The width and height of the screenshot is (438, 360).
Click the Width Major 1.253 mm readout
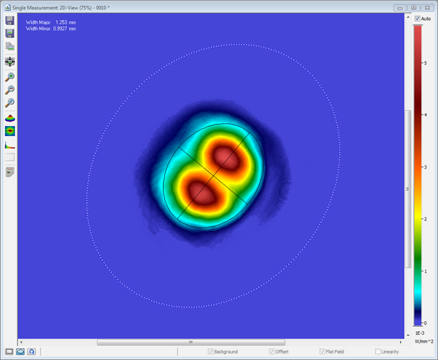51,22
